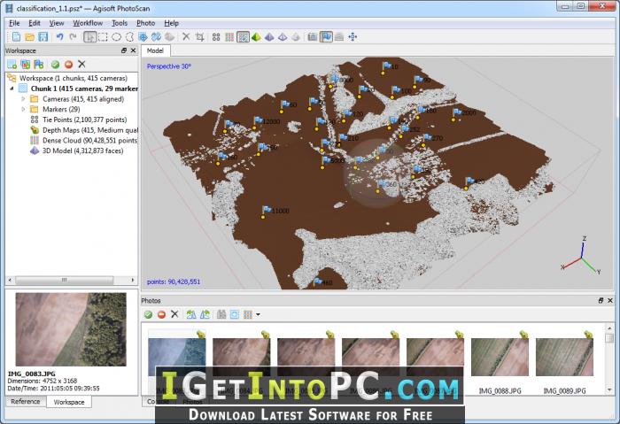Image resolution: width=620 pixels, height=424 pixels.
Task: Select the circle selection tool
Action: 116,37
